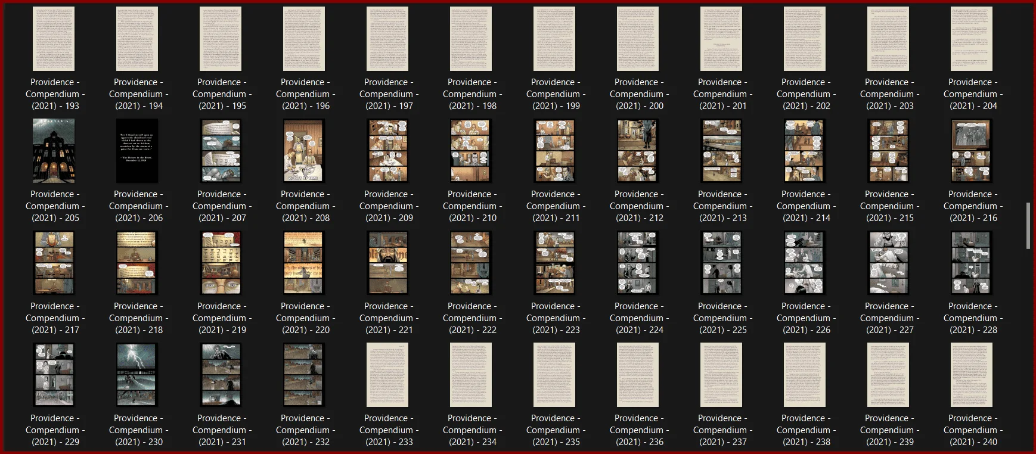The height and width of the screenshot is (454, 1036).
Task: Select the lightning page thumbnail 230
Action: point(137,375)
